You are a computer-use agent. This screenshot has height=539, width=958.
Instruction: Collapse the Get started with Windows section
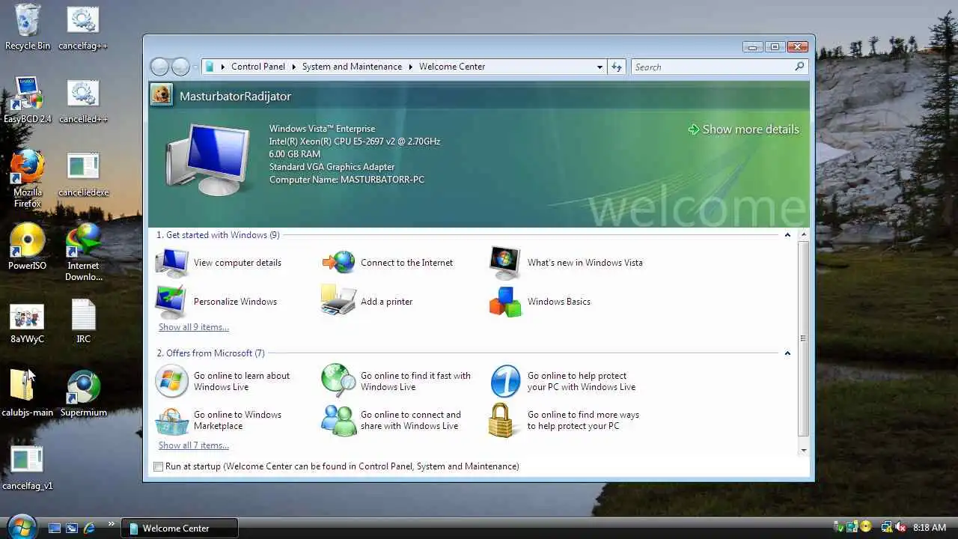787,235
